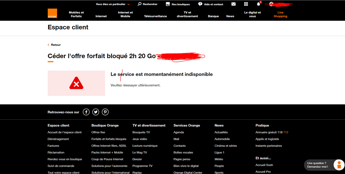Open the Twitter social icon
Viewport: 345px width, 174px height.
click(96, 112)
